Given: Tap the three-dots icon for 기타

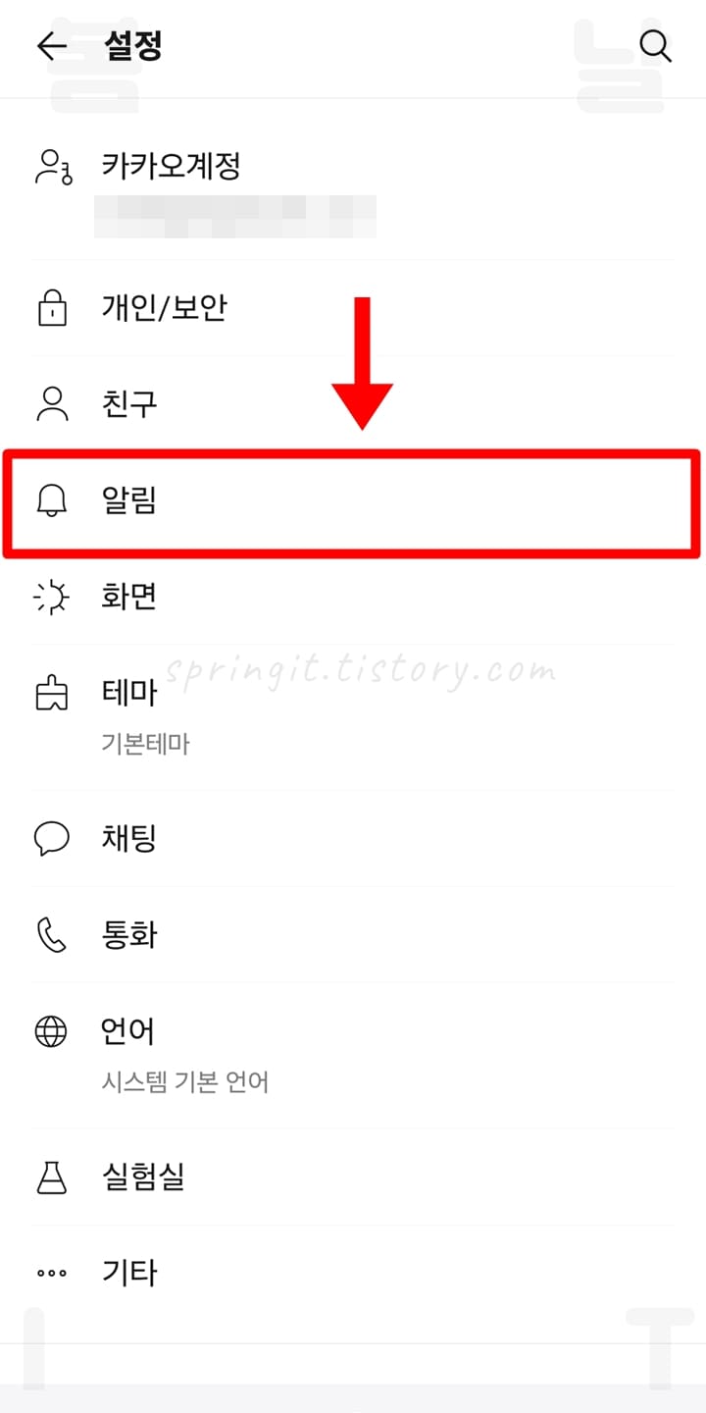Looking at the screenshot, I should point(51,1274).
